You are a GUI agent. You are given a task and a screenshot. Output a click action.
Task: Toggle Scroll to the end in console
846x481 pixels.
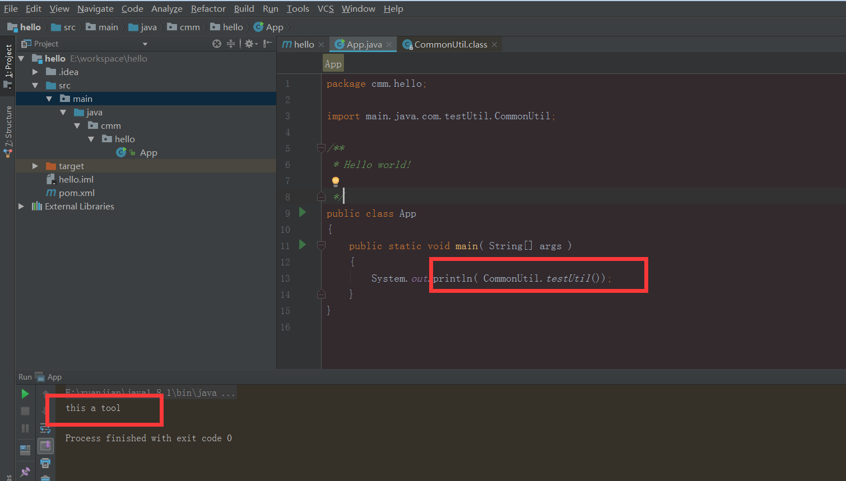pos(45,446)
